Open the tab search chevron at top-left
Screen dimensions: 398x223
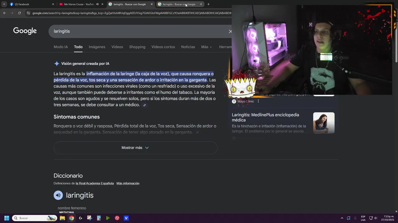pyautogui.click(x=4, y=4)
